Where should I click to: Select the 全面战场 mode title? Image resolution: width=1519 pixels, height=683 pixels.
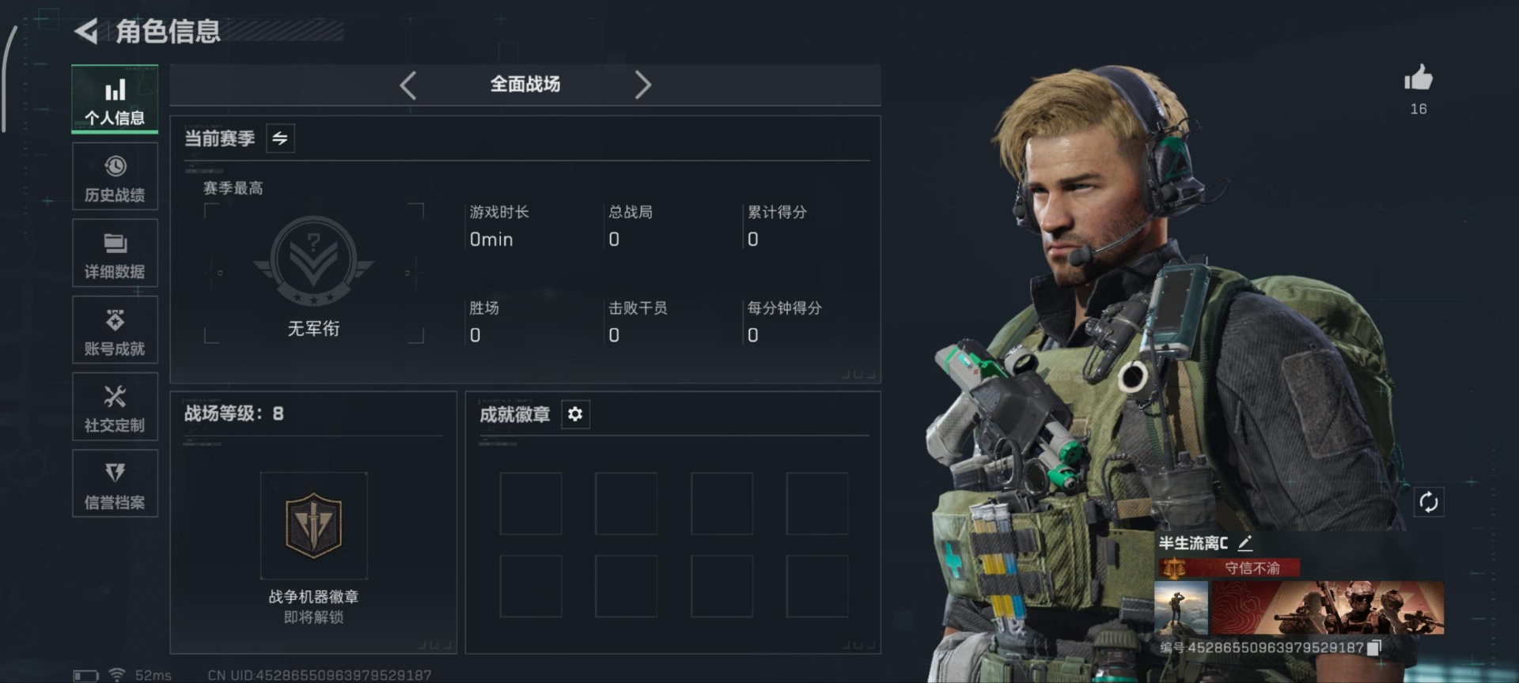click(x=525, y=85)
